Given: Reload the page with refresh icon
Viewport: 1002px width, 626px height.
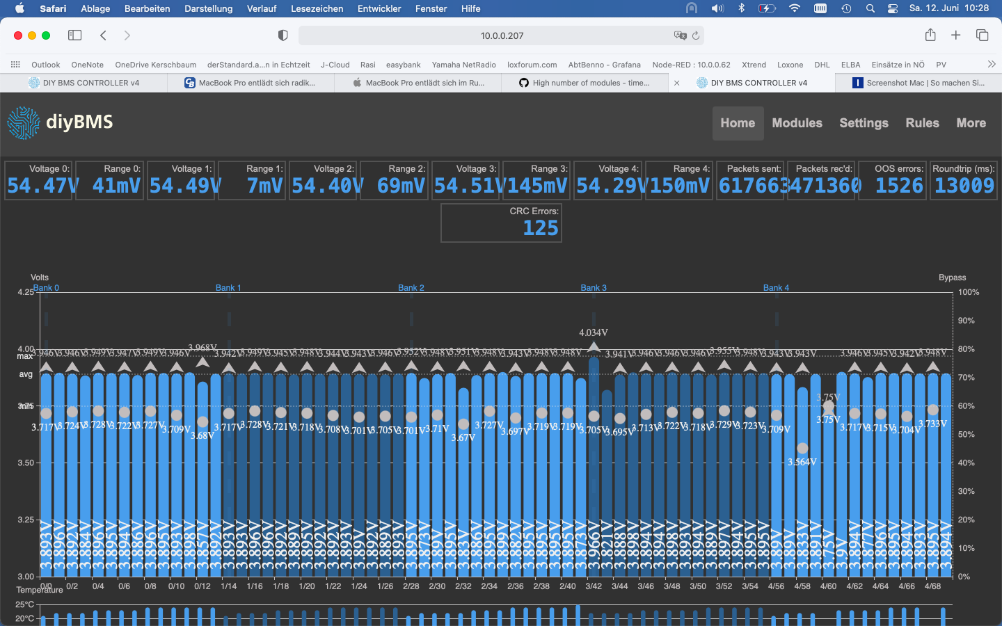Looking at the screenshot, I should [x=695, y=35].
